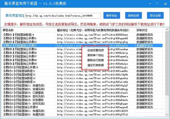
Task: Click URL ending vid=n1400cfaa31
Action: [92, 93]
